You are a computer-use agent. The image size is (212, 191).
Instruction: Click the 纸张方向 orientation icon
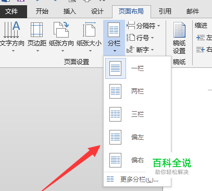(x=61, y=30)
